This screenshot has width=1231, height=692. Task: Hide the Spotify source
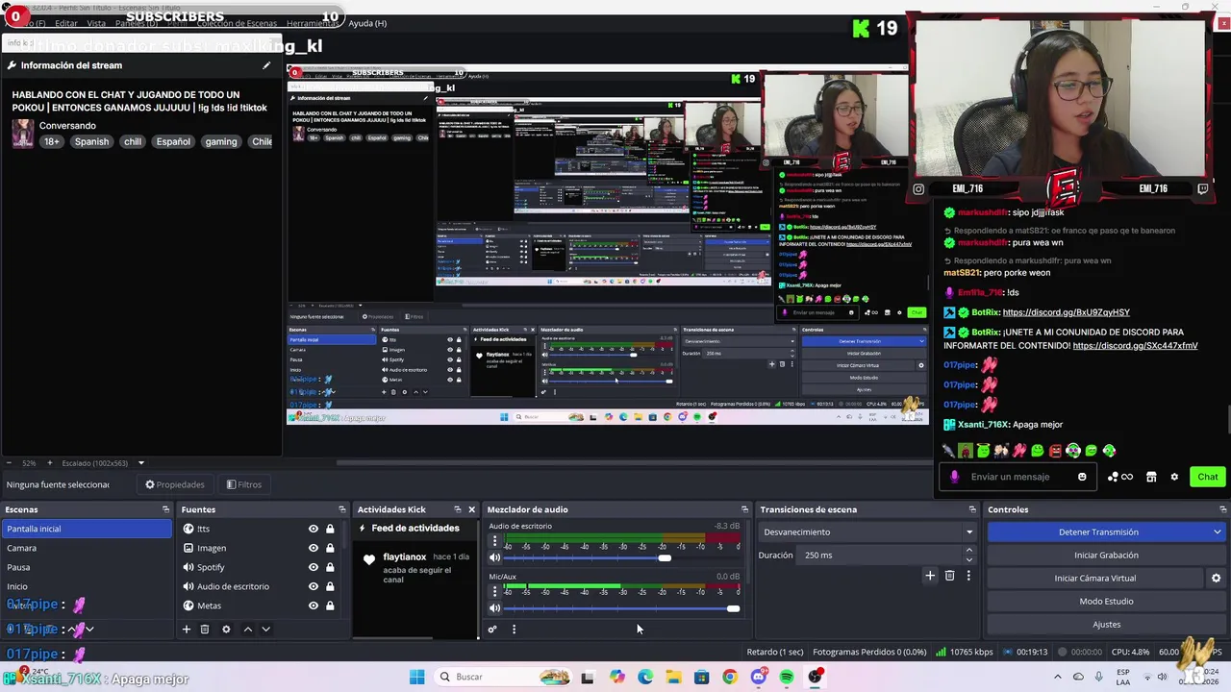pos(313,567)
